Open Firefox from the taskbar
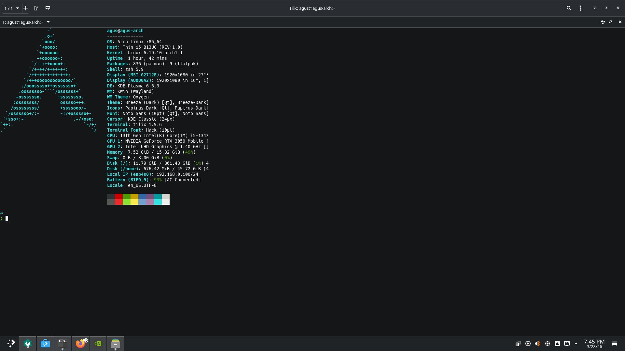This screenshot has width=625, height=351. pyautogui.click(x=80, y=344)
